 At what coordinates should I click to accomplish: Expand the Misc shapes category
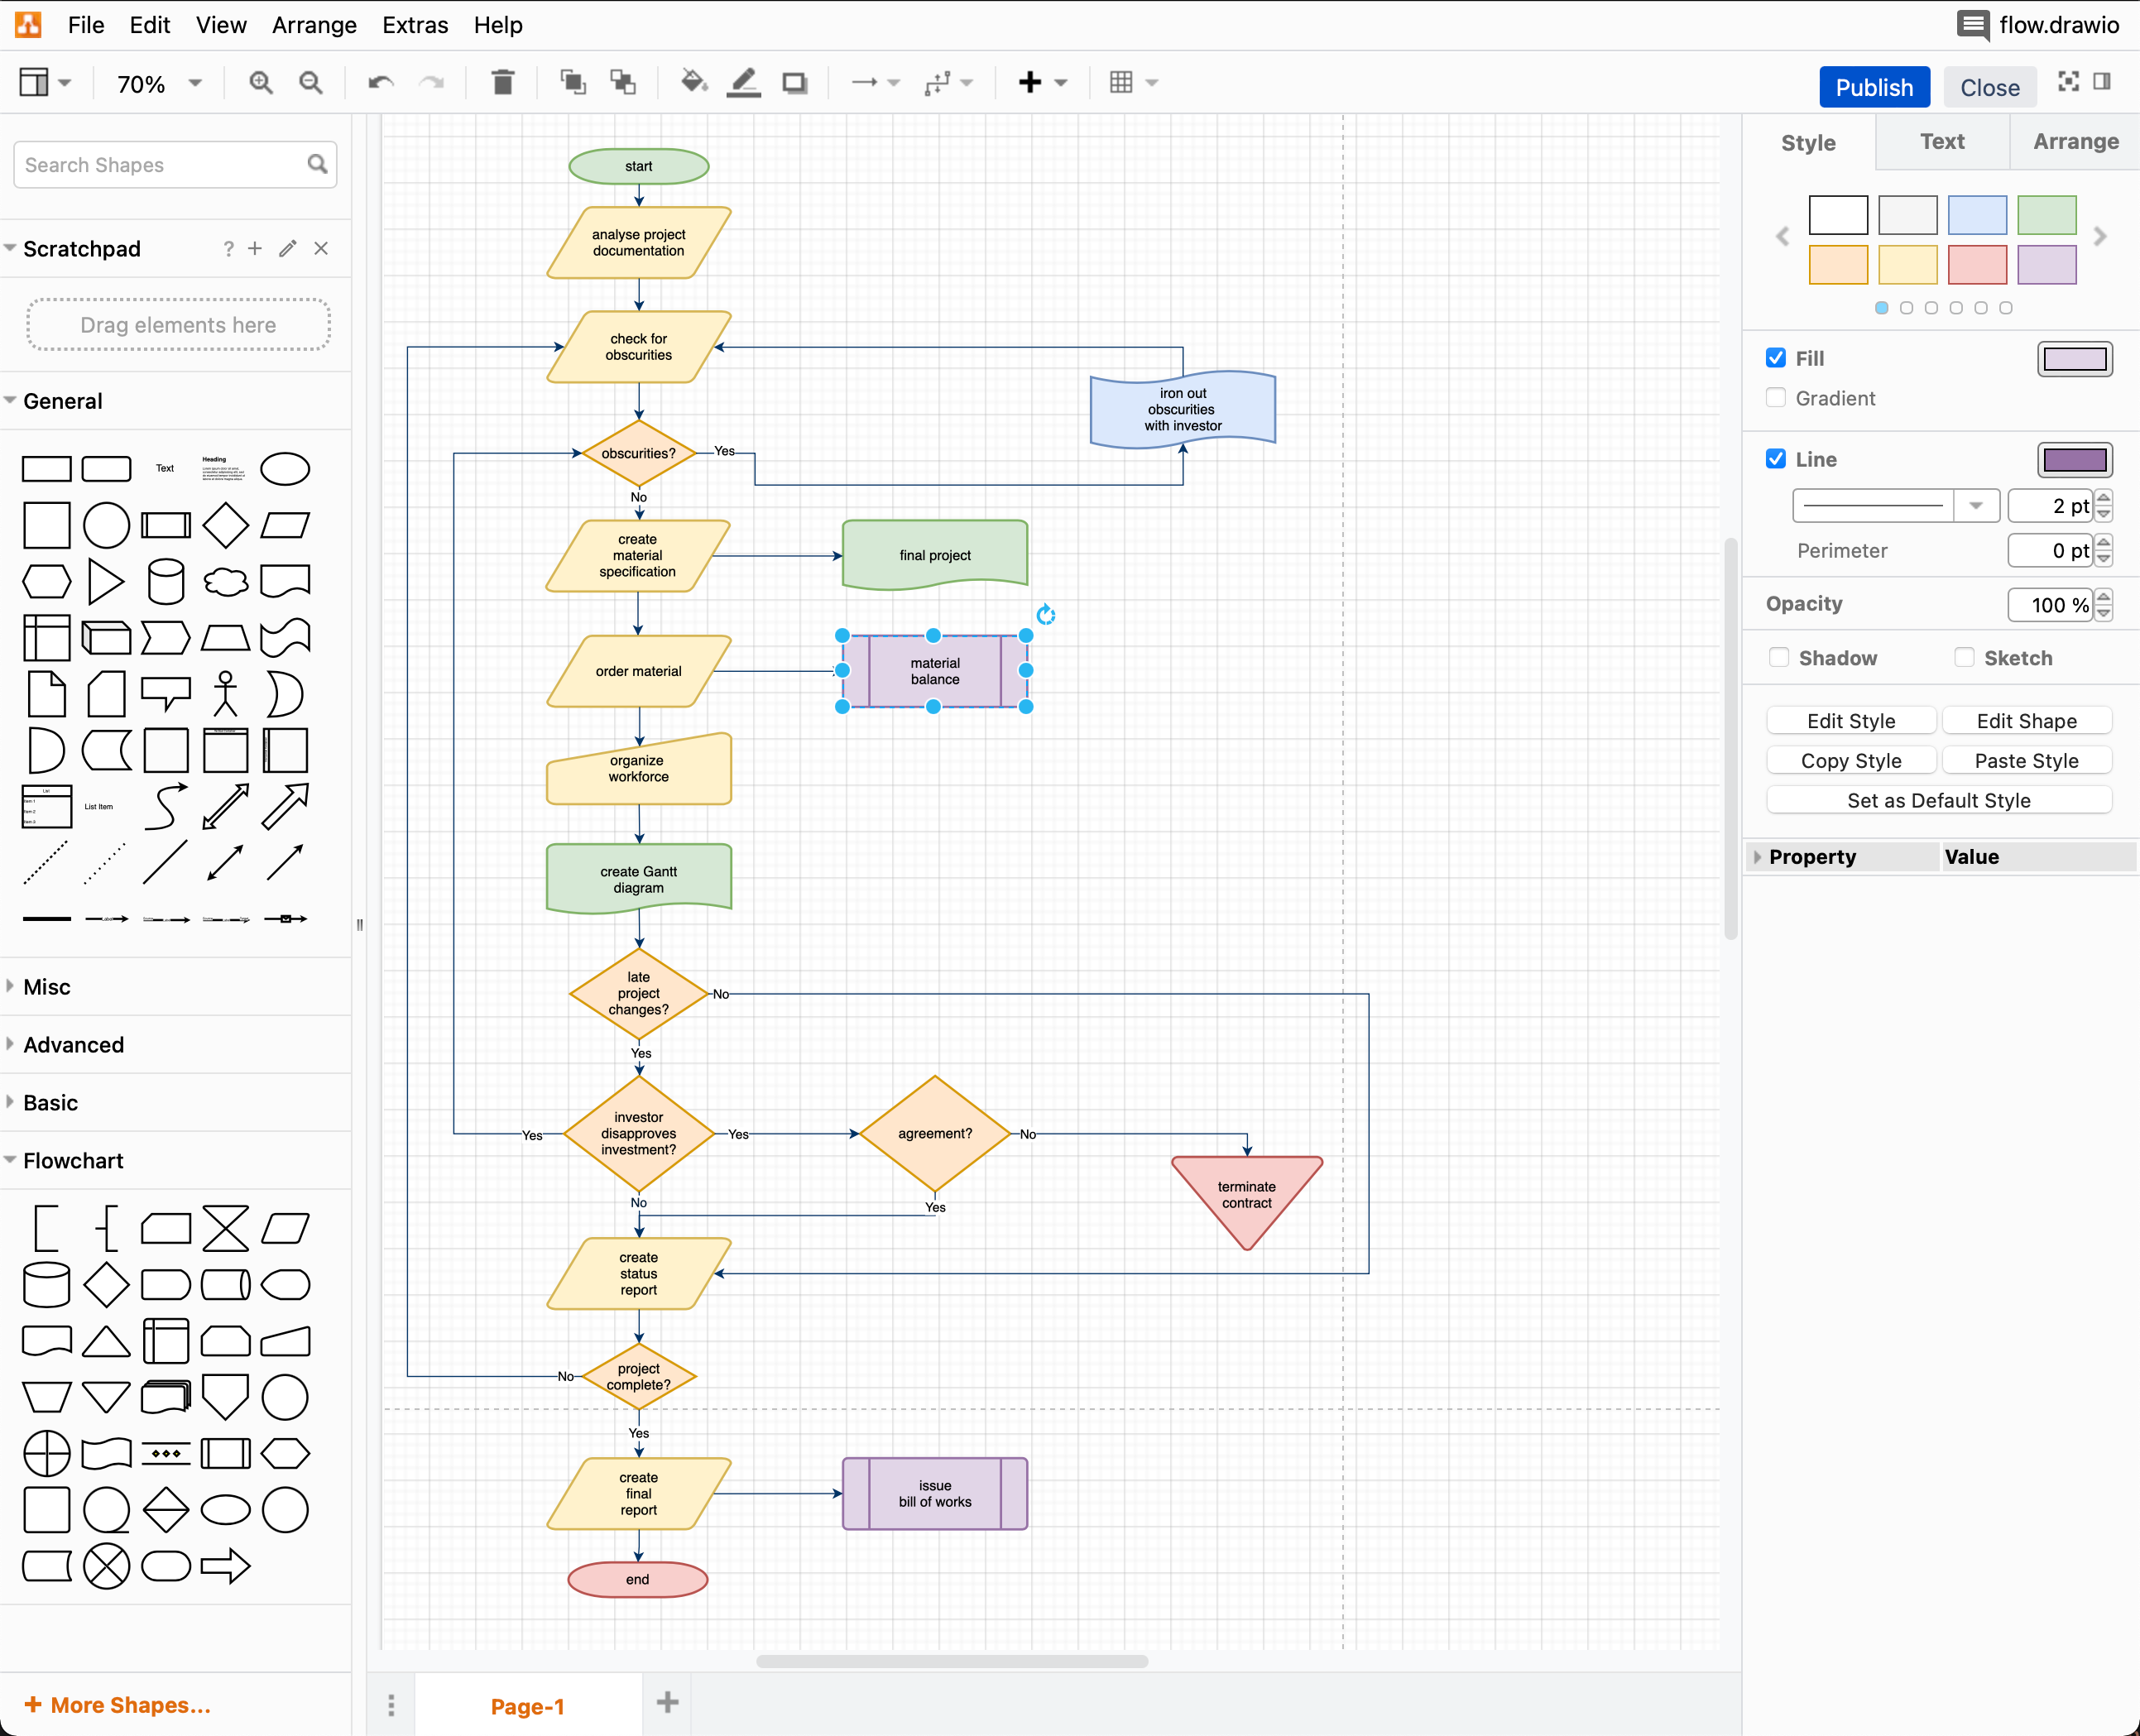tap(48, 985)
